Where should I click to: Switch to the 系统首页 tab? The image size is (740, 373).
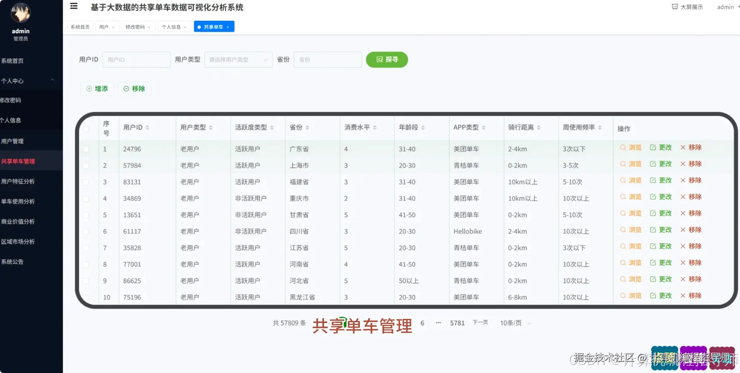pyautogui.click(x=80, y=27)
